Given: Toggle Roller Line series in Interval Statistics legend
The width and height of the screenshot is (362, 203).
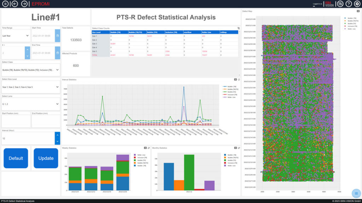Looking at the screenshot, I should 232,97.
